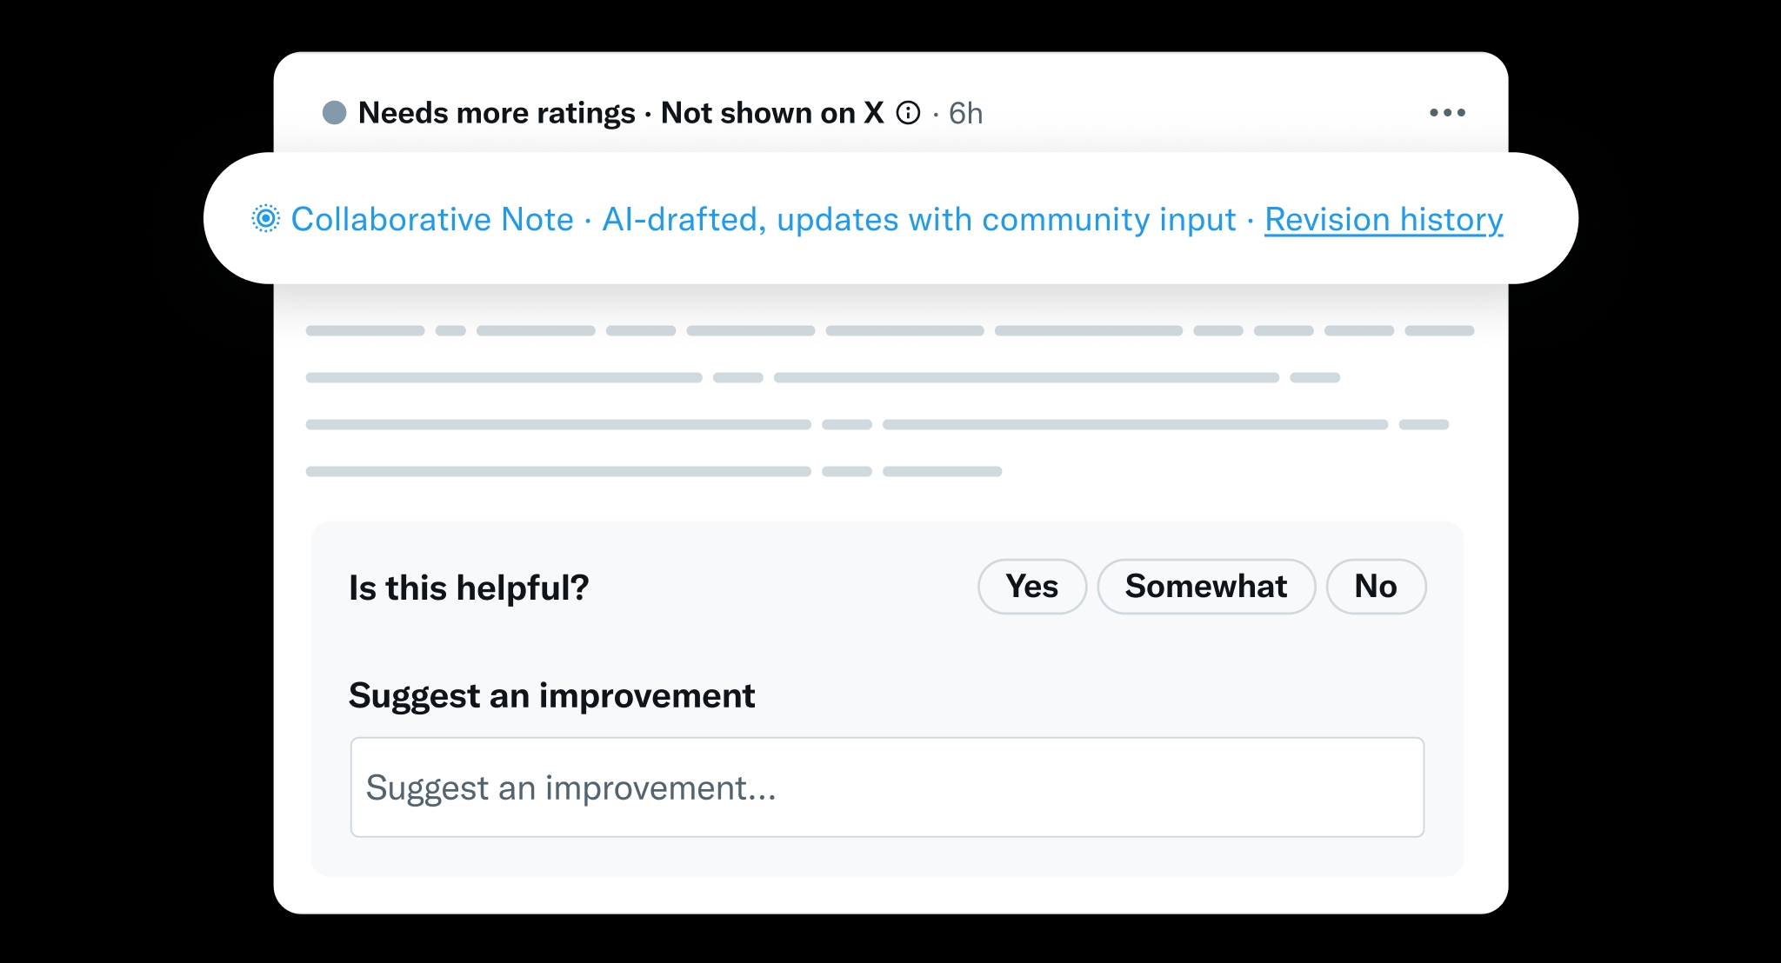The height and width of the screenshot is (963, 1781).
Task: Click the gray status dot indicator
Action: (x=335, y=113)
